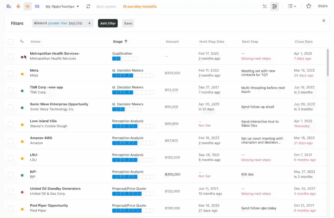334x218 pixels.
Task: Click the Pied Piper Proposal/Price Quote progress bar
Action: tap(133, 210)
